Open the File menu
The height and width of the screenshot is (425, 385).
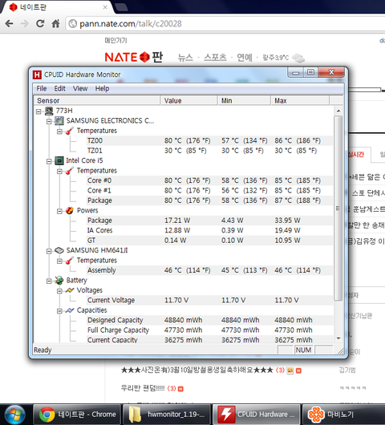pyautogui.click(x=42, y=89)
